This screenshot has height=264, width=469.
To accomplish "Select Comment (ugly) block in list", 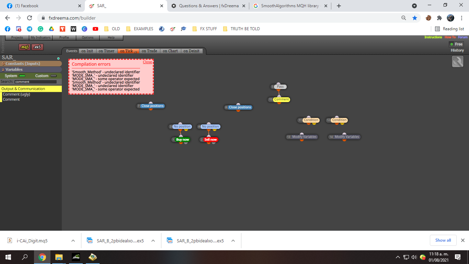I will click(x=16, y=94).
